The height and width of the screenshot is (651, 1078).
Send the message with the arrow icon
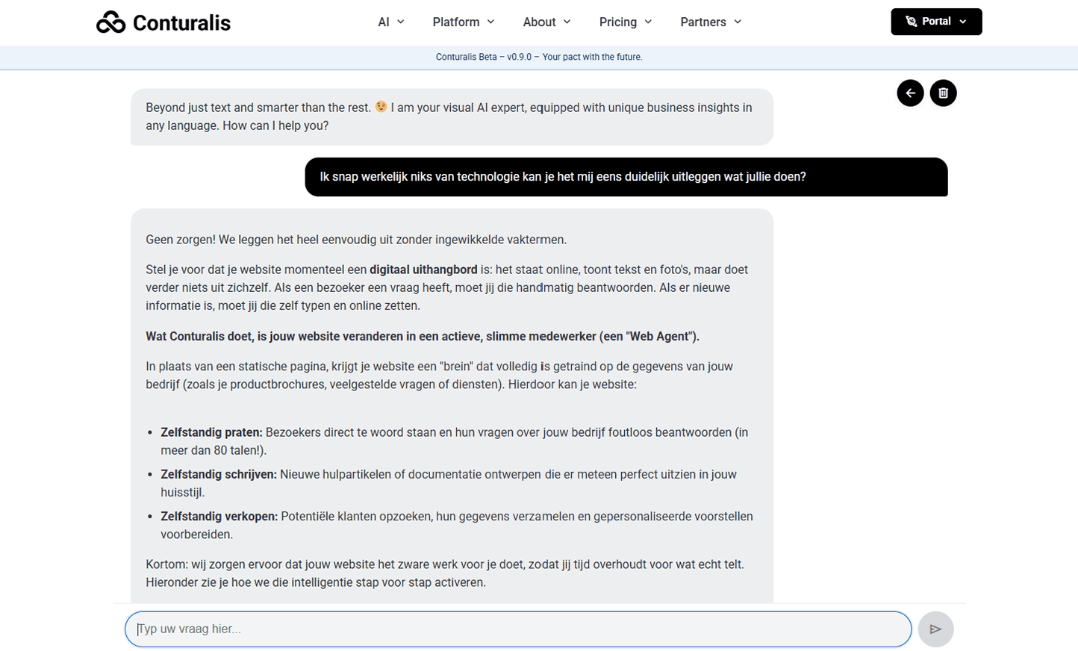tap(935, 629)
